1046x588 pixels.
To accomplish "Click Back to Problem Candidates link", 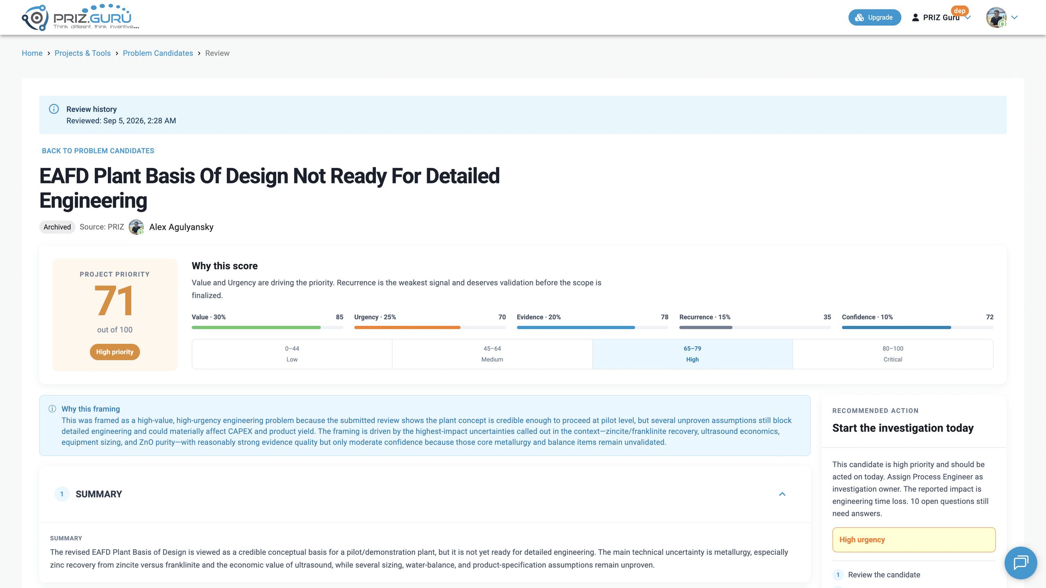I will pos(98,151).
